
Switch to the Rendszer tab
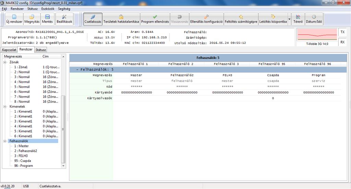[x=26, y=49]
